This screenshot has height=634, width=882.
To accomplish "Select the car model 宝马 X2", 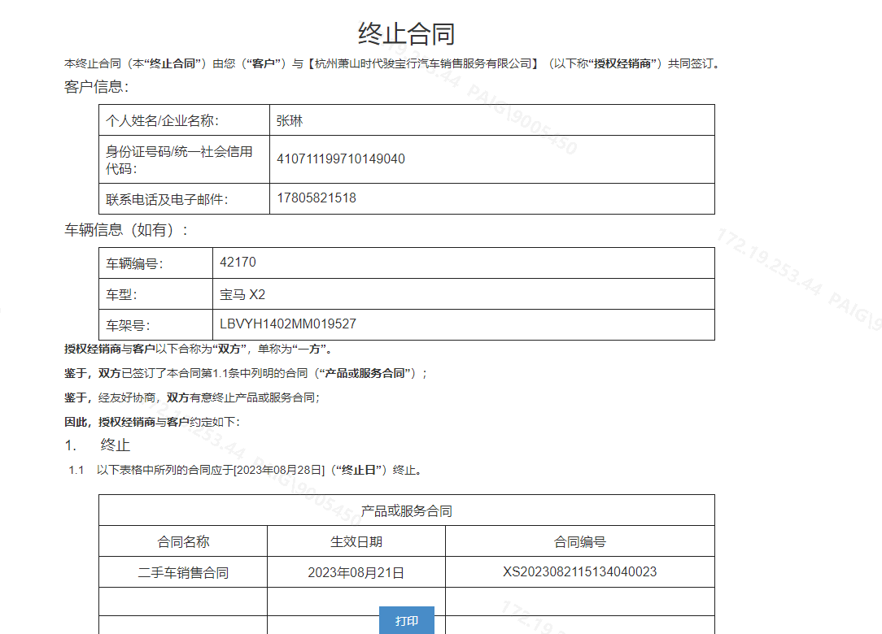I will click(x=242, y=294).
